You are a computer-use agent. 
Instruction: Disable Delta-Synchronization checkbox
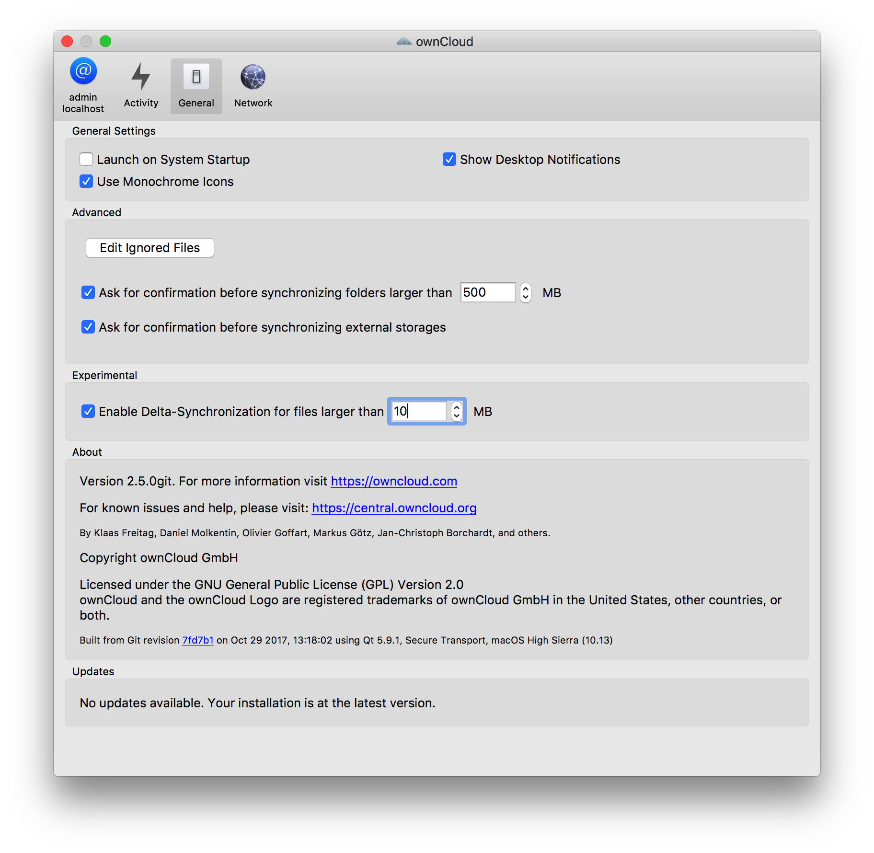click(88, 411)
